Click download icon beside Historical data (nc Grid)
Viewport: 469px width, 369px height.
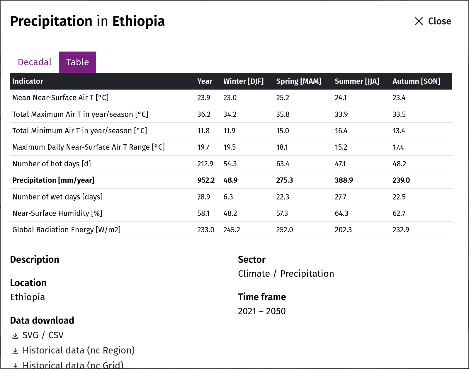tap(15, 366)
